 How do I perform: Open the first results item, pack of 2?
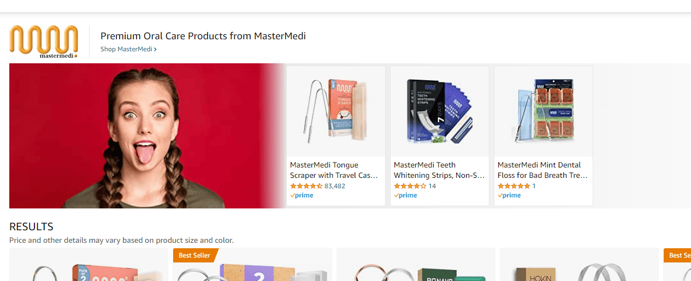pyautogui.click(x=89, y=265)
